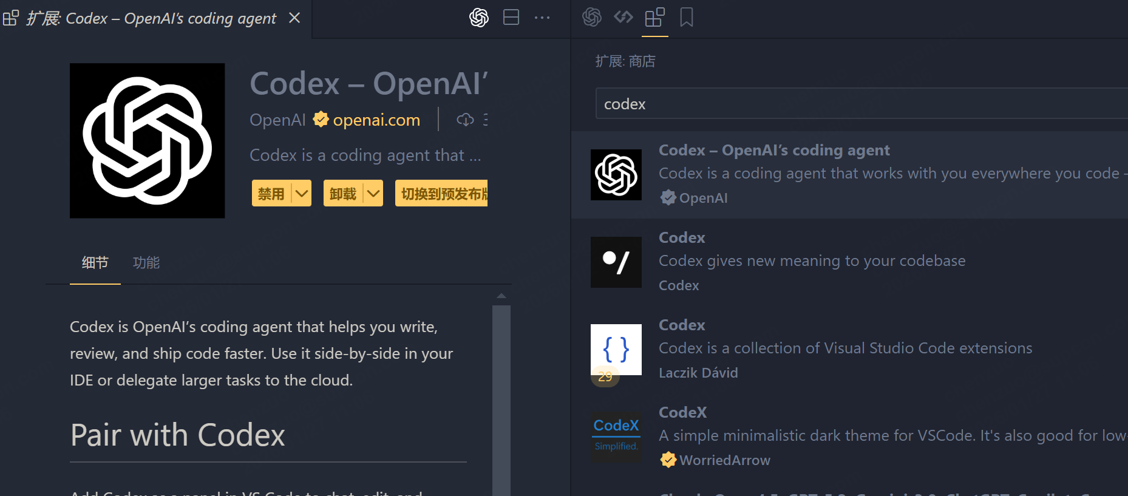Click the OpenAI verified checkmark in header

click(321, 119)
